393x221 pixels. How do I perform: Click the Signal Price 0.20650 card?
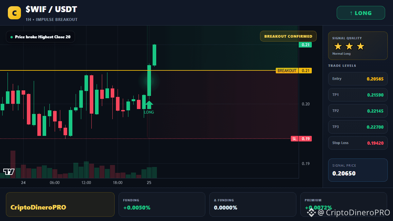pyautogui.click(x=358, y=170)
